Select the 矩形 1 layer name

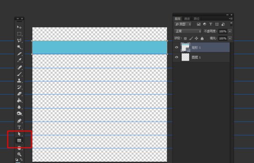point(196,47)
